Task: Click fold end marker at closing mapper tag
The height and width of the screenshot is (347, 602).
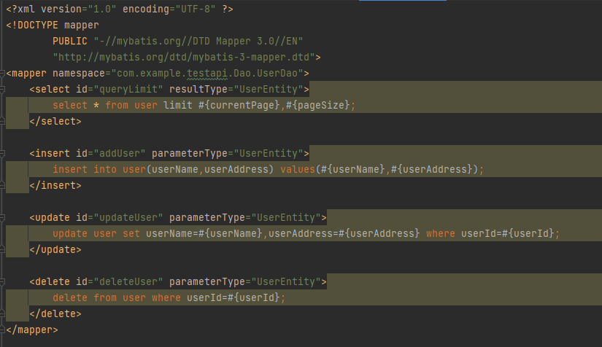Action: (x=3, y=330)
